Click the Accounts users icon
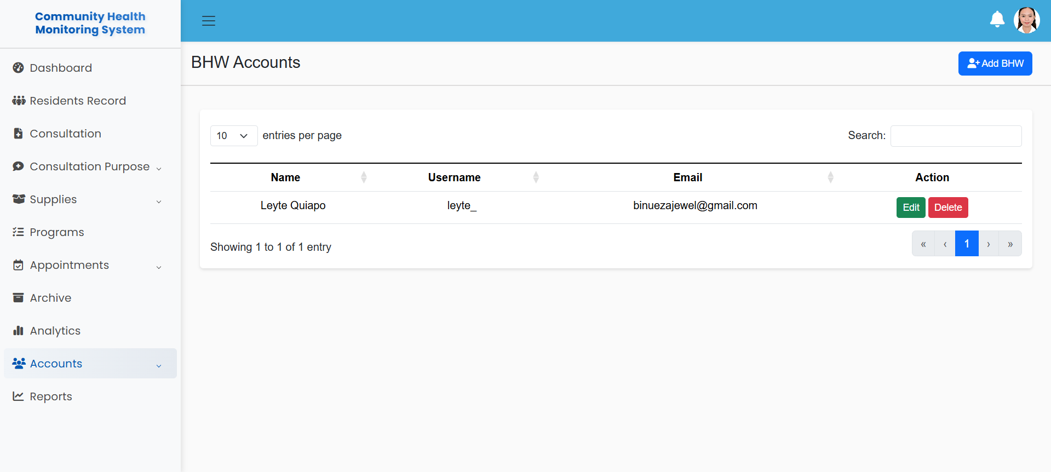1051x472 pixels. (x=19, y=363)
